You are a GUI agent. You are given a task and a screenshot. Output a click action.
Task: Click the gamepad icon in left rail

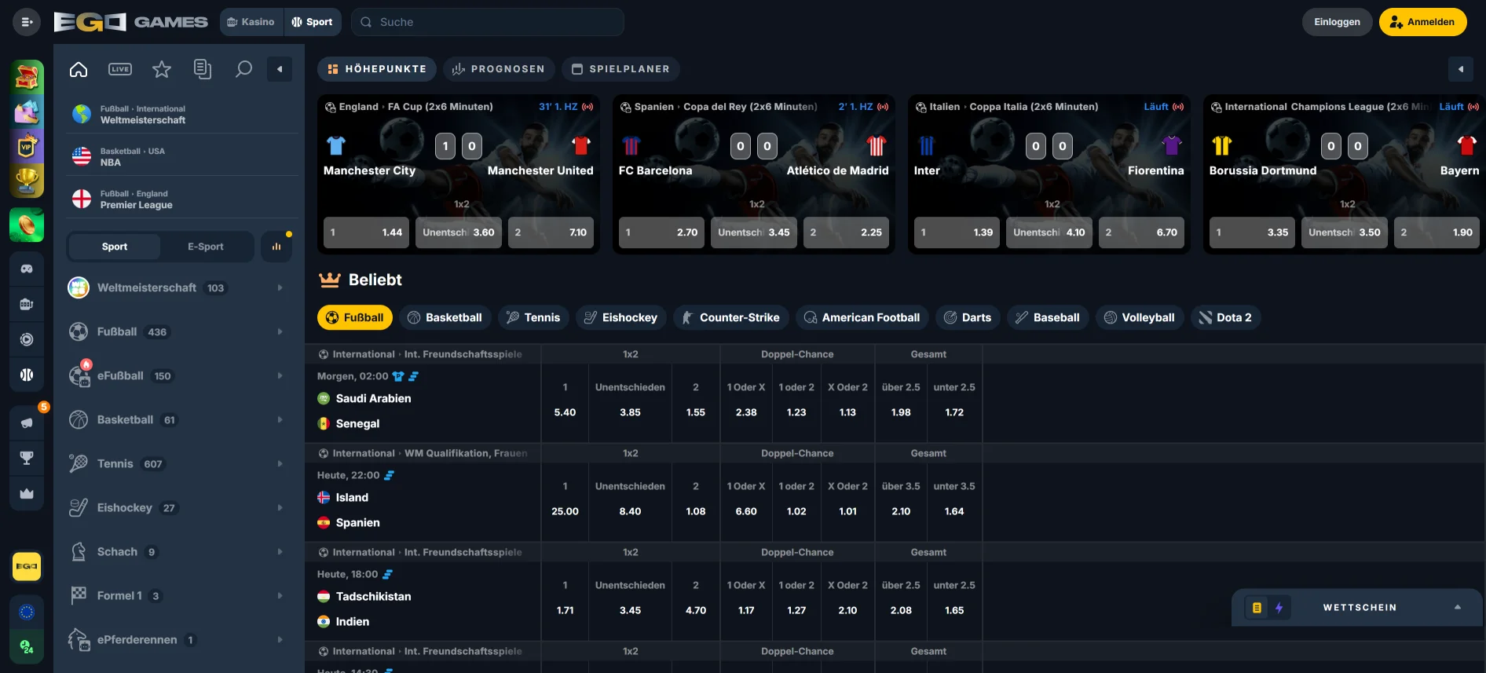[27, 269]
